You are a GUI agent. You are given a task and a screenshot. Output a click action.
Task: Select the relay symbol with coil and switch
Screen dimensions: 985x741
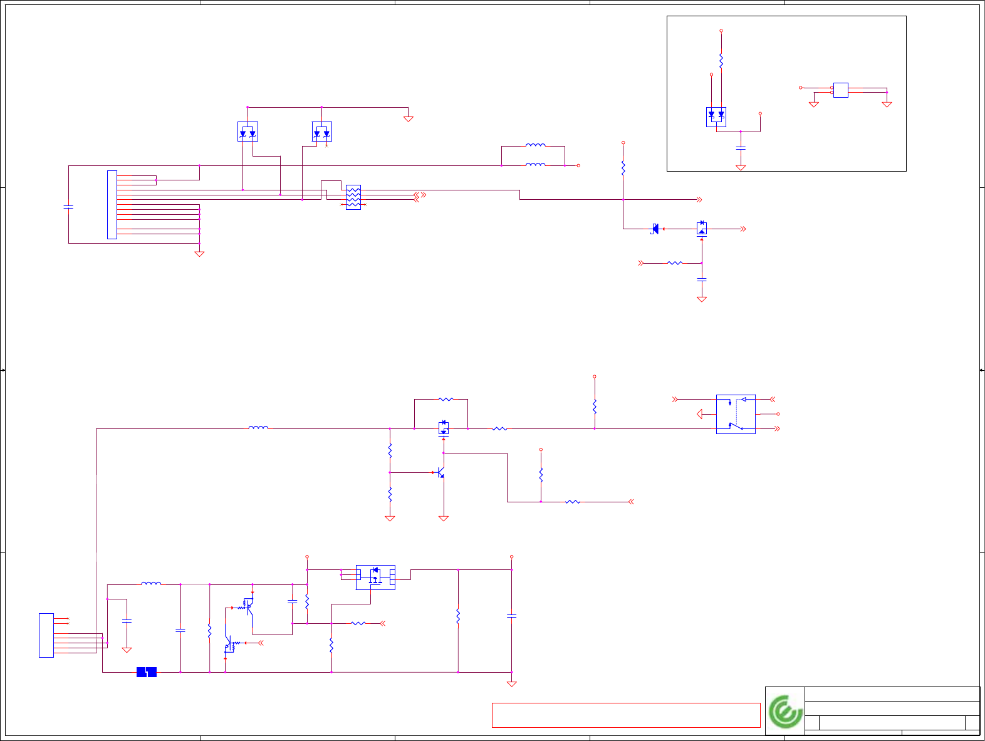tap(736, 414)
